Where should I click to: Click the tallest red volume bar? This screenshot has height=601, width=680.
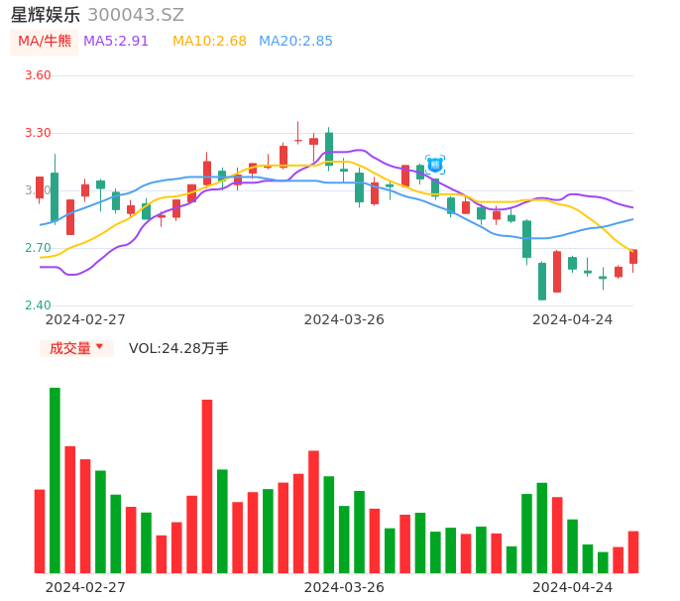pos(207,486)
